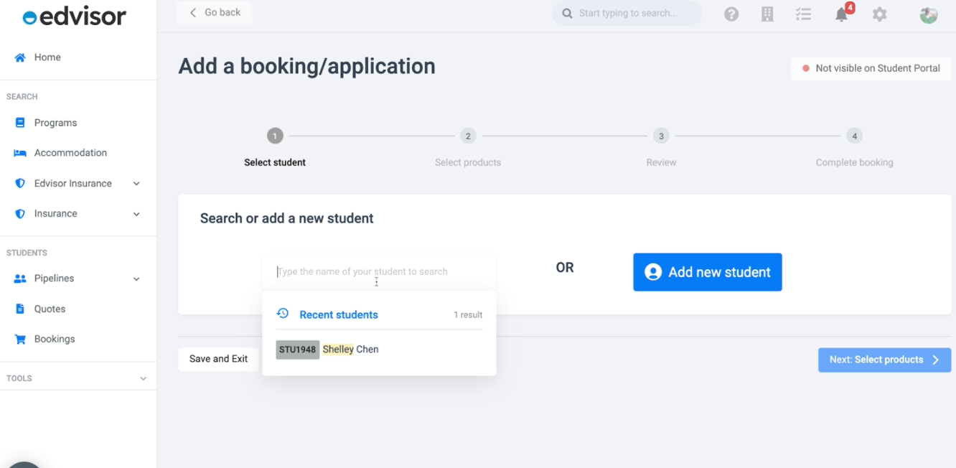Click Not visible on Student Portal badge

coord(871,68)
